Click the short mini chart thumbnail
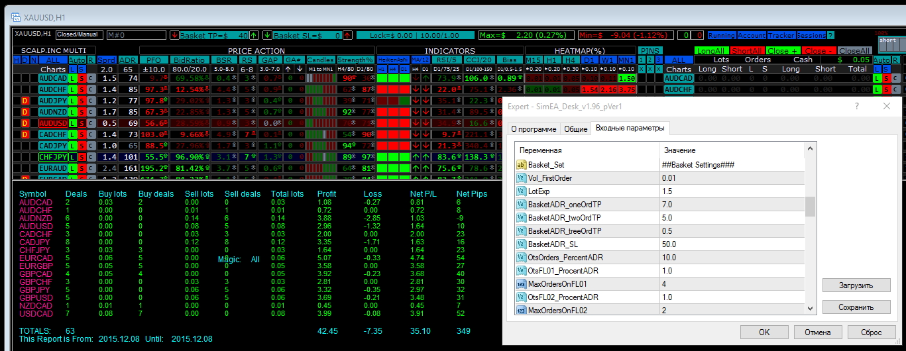The image size is (906, 351). click(x=892, y=44)
